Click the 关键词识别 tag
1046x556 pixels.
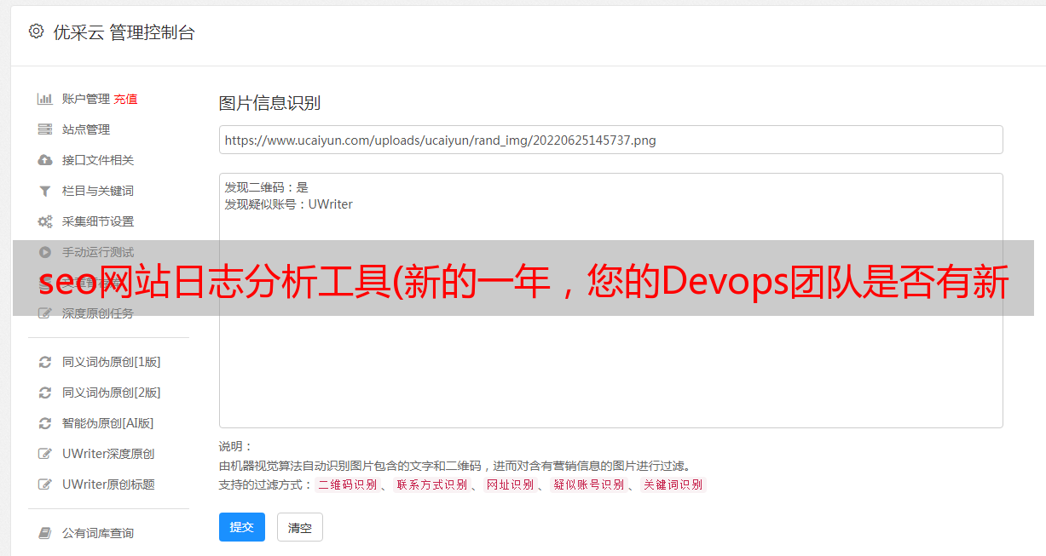click(x=673, y=484)
